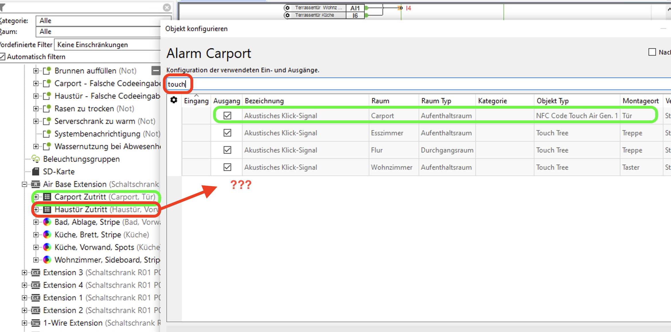Collapse the Air Base Extension node
The height and width of the screenshot is (332, 671).
click(24, 184)
